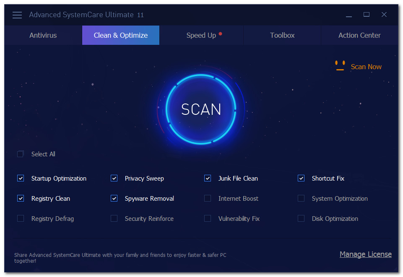Open the Manage License link

click(366, 254)
